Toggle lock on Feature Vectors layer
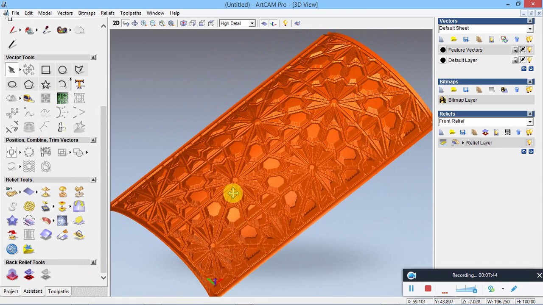The height and width of the screenshot is (305, 543). (x=515, y=50)
